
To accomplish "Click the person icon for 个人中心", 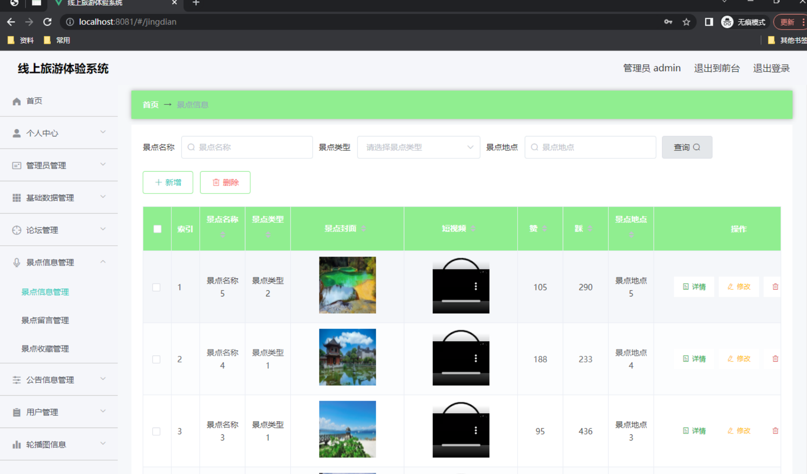I will [16, 133].
